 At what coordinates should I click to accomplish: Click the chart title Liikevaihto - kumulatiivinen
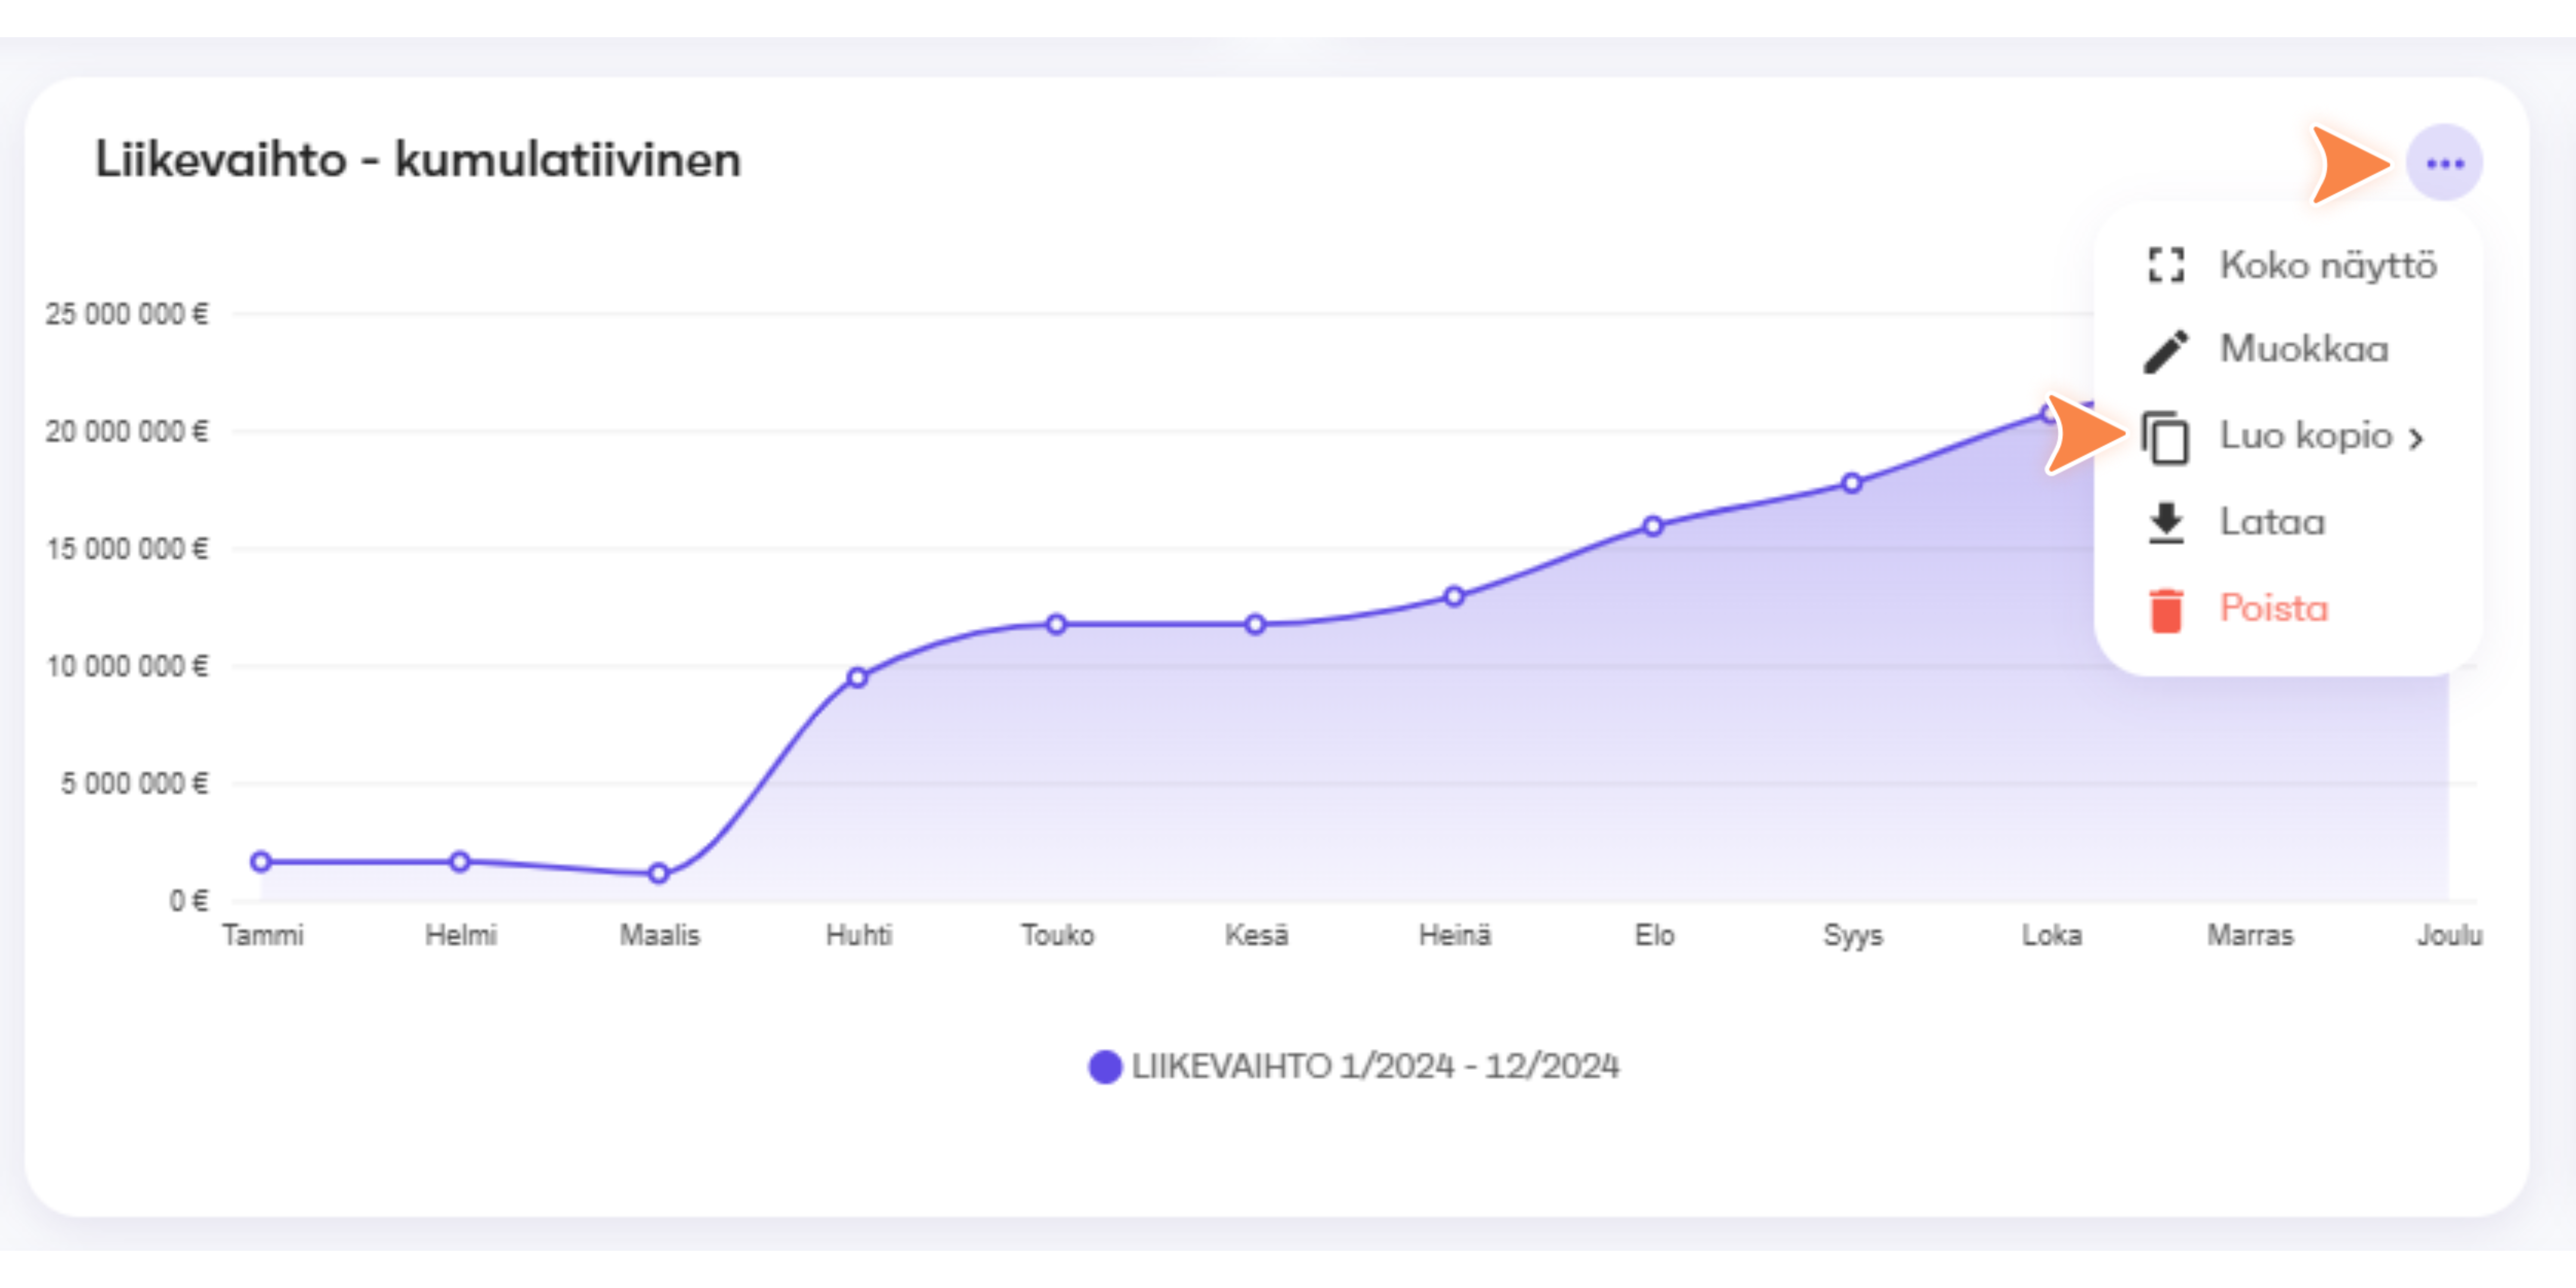click(x=418, y=160)
